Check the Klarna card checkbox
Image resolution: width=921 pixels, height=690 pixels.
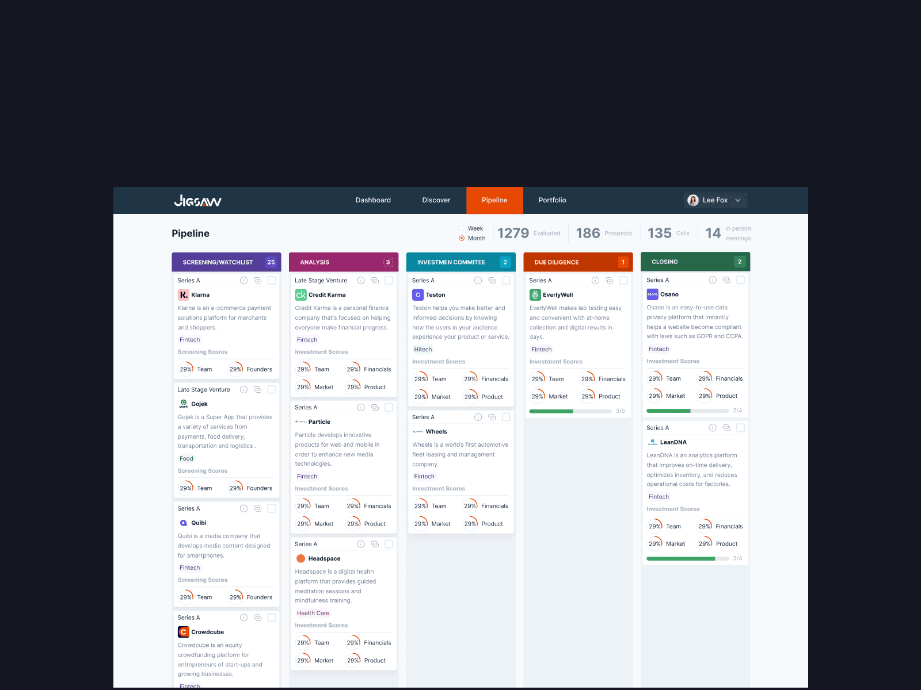272,281
